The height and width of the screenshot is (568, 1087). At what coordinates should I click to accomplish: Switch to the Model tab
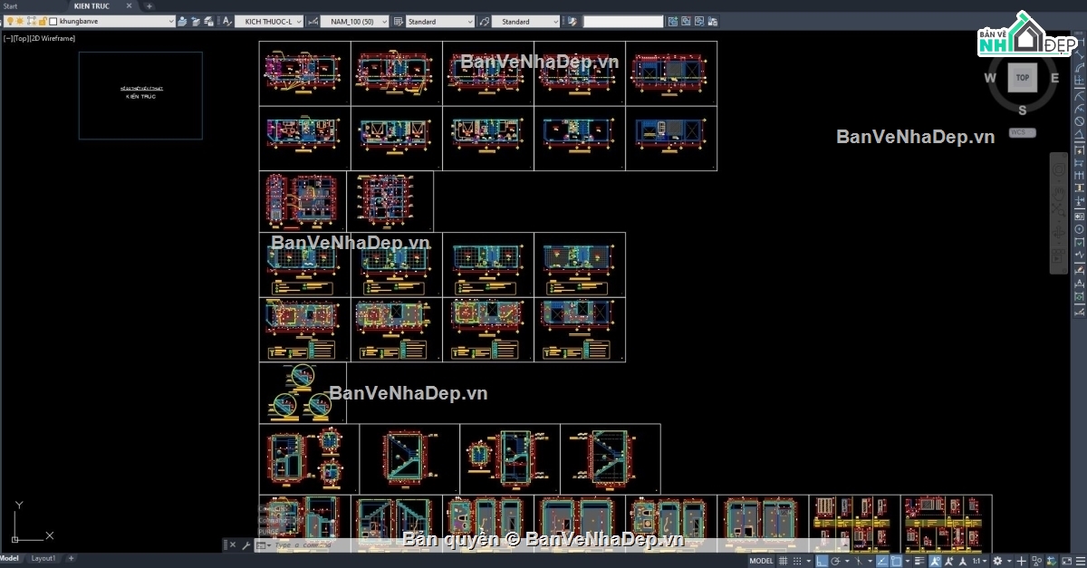10,558
